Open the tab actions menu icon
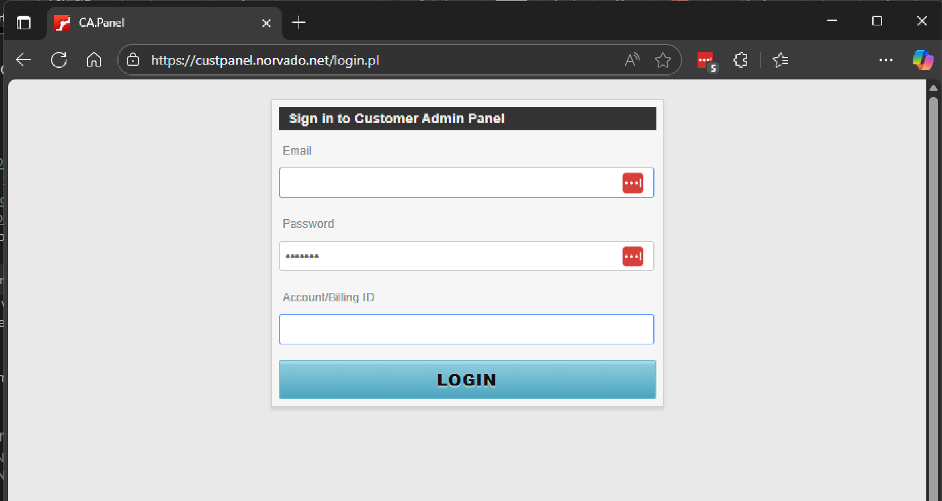This screenshot has width=942, height=501. click(x=23, y=23)
